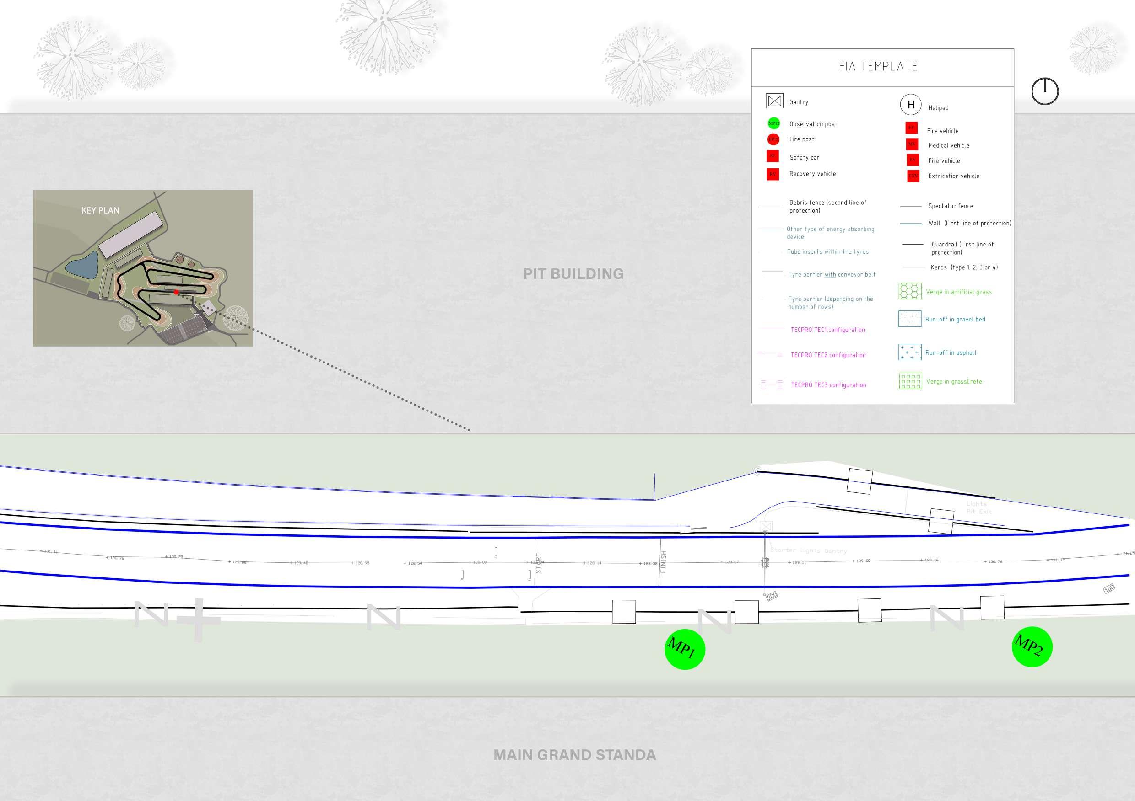Select the MP2 observation post marker
This screenshot has width=1135, height=801.
click(x=1032, y=647)
